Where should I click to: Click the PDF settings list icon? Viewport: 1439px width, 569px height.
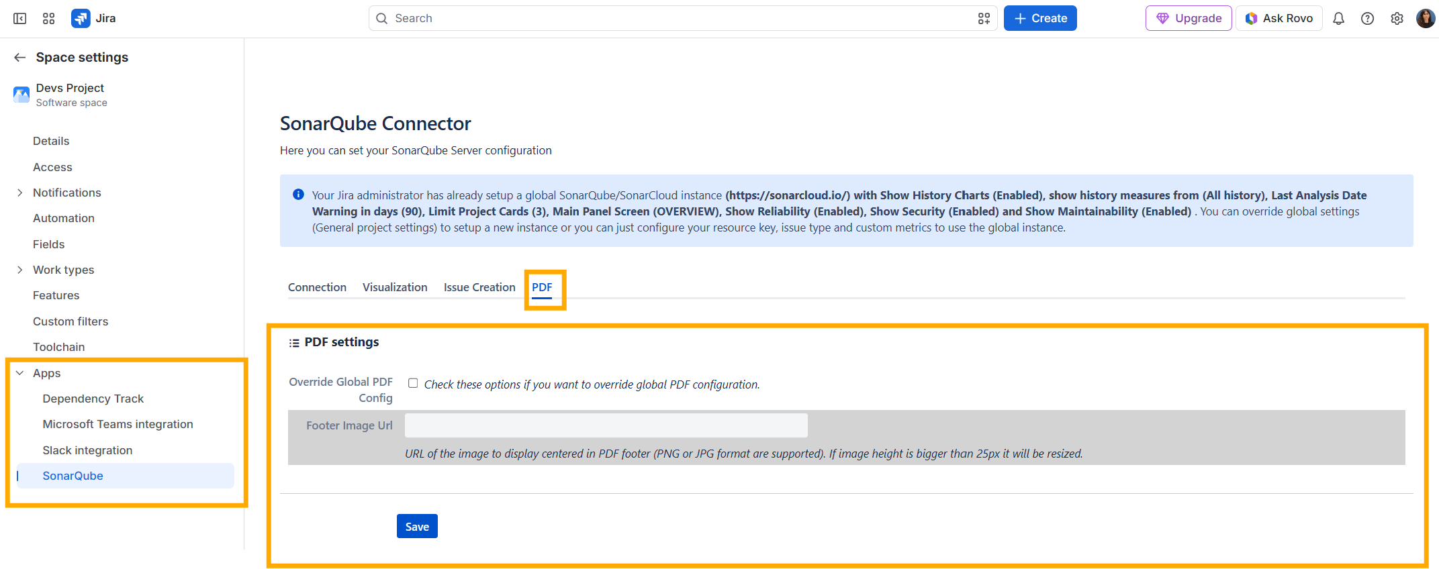click(x=294, y=343)
